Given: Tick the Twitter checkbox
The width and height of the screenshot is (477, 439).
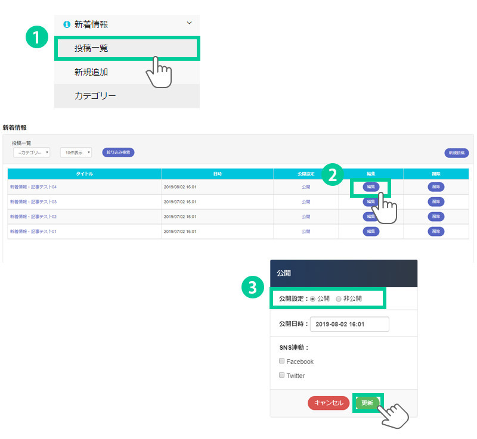Looking at the screenshot, I should (282, 375).
